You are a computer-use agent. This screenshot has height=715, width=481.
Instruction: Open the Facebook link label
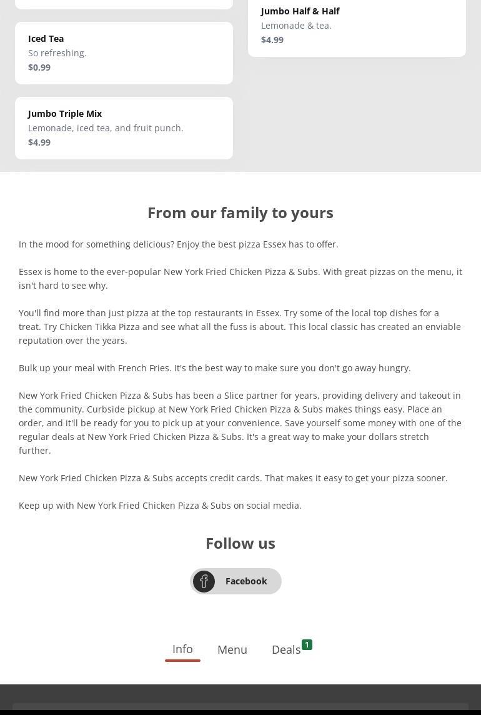tap(246, 581)
